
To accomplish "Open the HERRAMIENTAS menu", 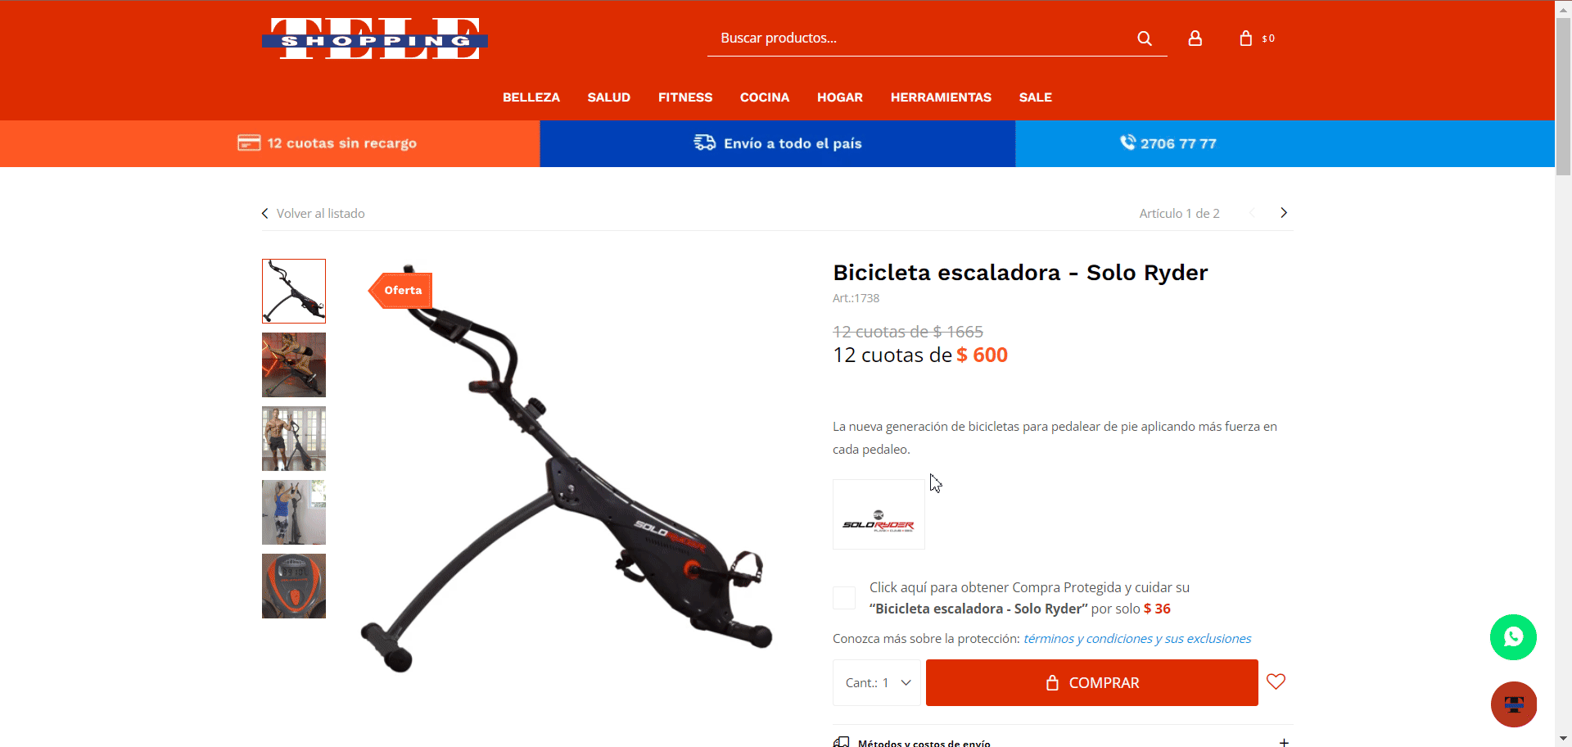I will tap(941, 97).
